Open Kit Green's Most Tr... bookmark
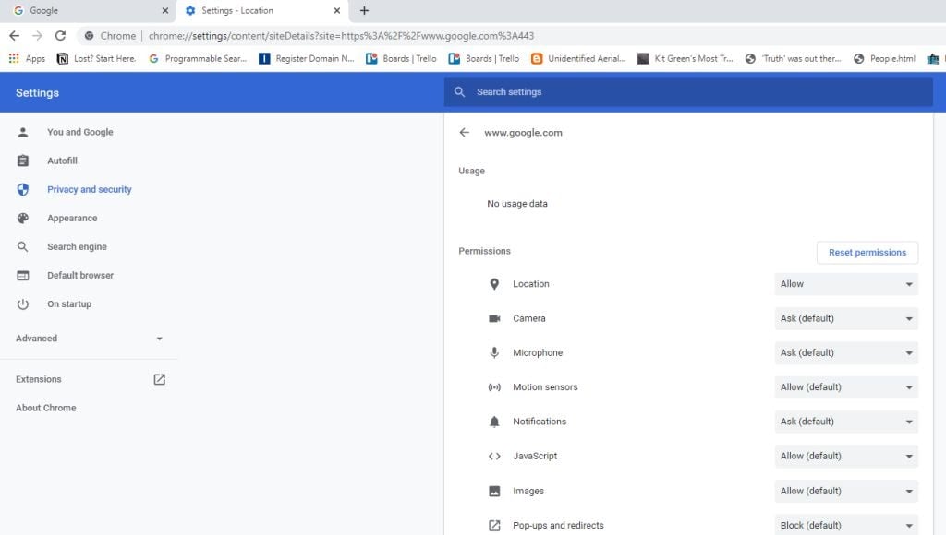Viewport: 946px width, 535px height. (x=685, y=58)
